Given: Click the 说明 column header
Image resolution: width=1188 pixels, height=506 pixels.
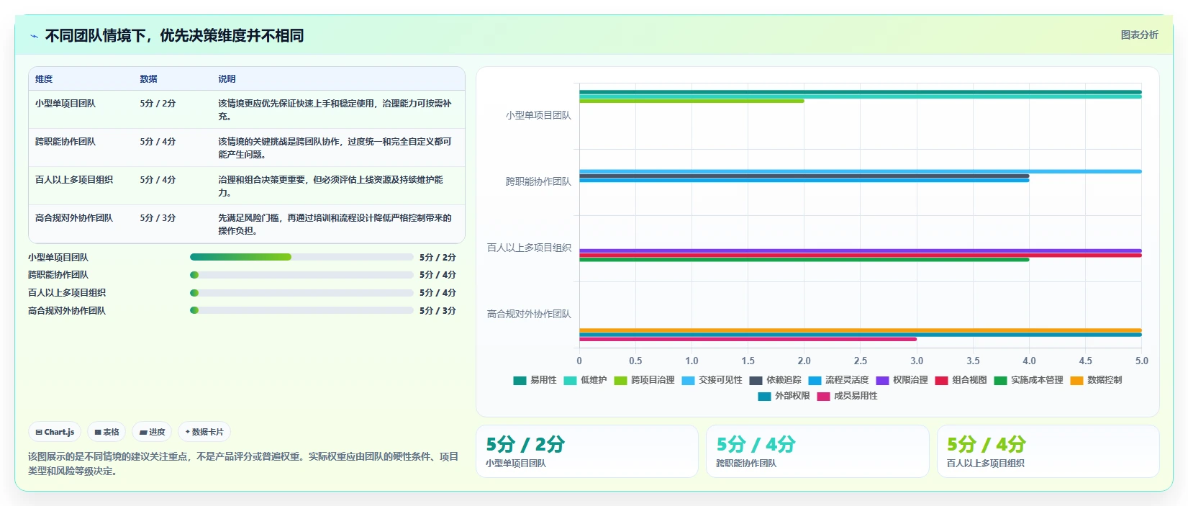Looking at the screenshot, I should tap(227, 79).
